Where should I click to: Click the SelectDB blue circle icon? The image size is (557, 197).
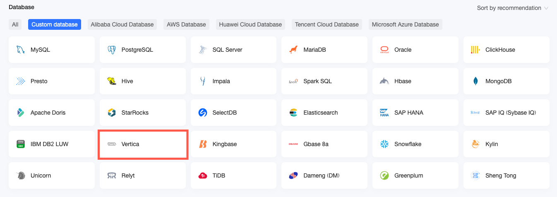(202, 113)
